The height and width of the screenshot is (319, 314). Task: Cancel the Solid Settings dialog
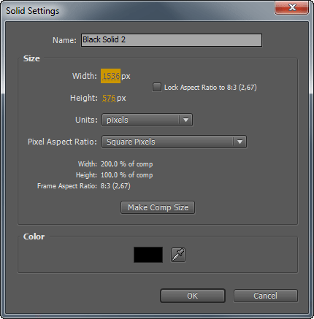(x=266, y=296)
